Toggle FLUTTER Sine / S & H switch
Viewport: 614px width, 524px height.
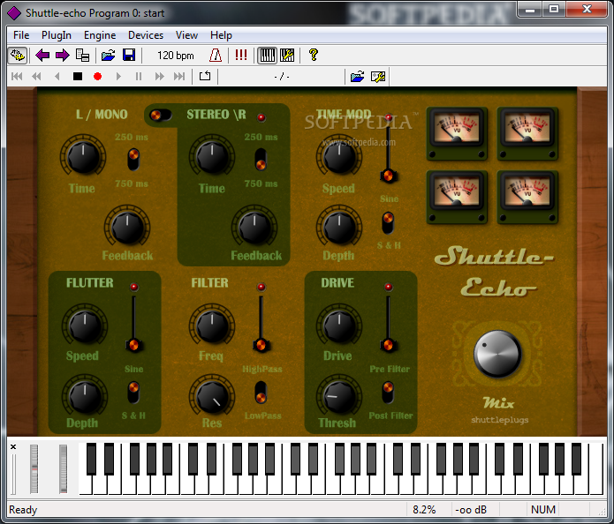[133, 393]
